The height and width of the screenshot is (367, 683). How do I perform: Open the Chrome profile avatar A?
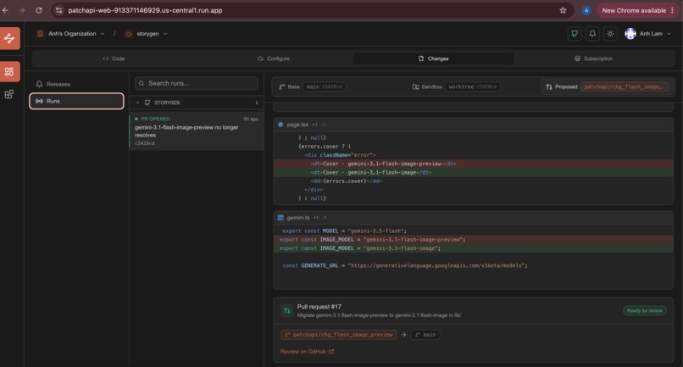(x=586, y=10)
